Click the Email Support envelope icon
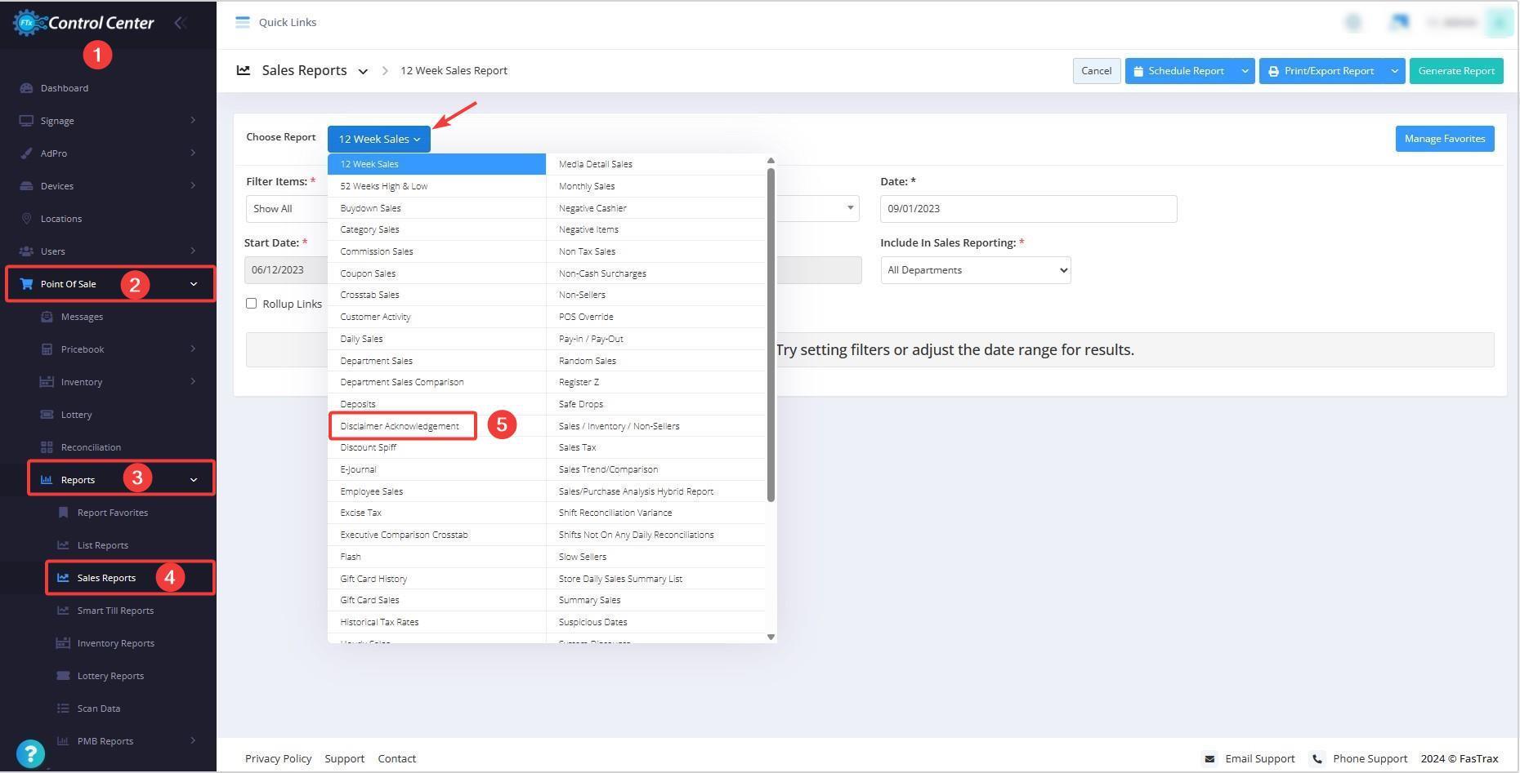This screenshot has width=1520, height=773. coord(1209,758)
